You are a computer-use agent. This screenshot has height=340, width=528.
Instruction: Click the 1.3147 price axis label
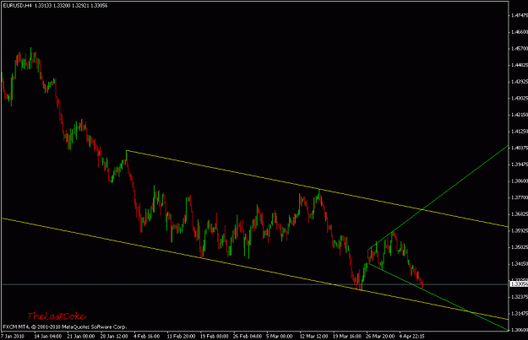point(520,314)
